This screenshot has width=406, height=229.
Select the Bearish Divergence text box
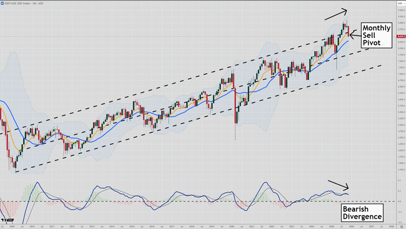tap(362, 212)
